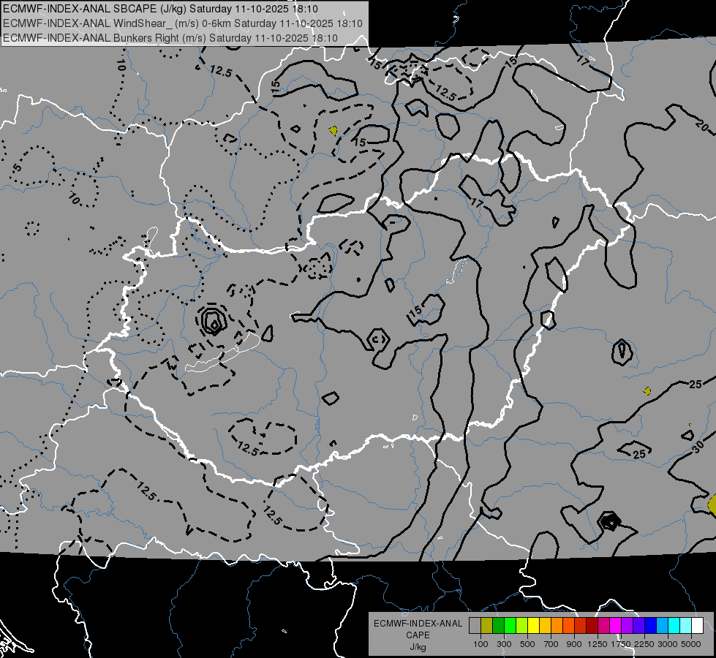
Task: Select the pure blue legend swatch
Action: (x=651, y=625)
